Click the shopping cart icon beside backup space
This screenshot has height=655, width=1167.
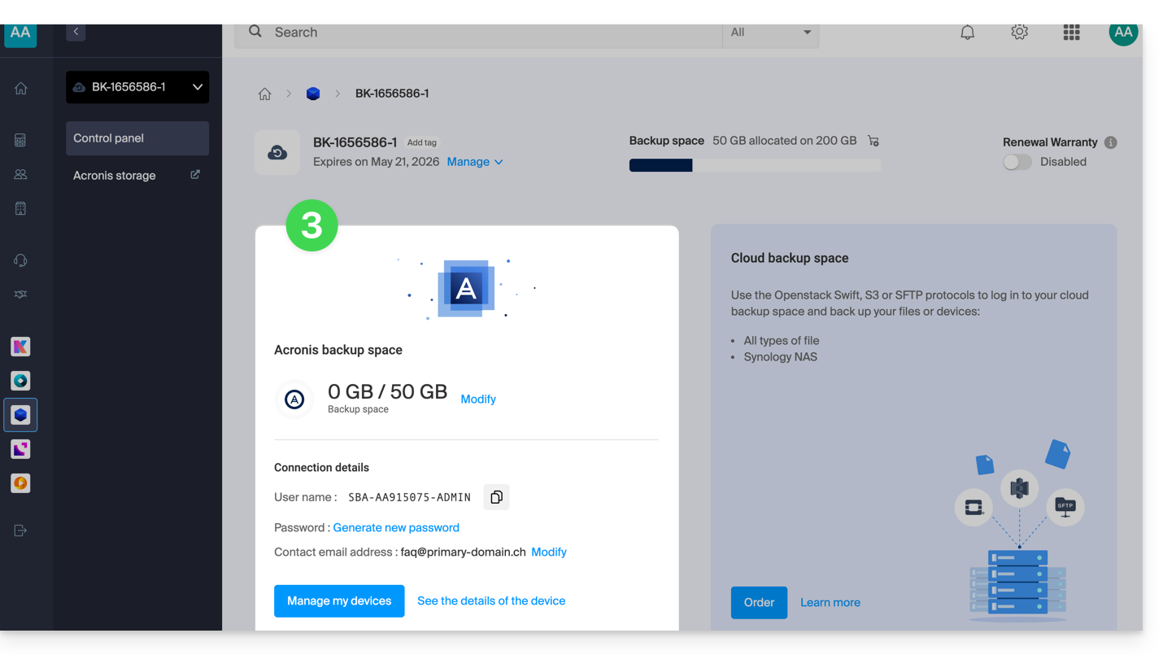coord(873,141)
